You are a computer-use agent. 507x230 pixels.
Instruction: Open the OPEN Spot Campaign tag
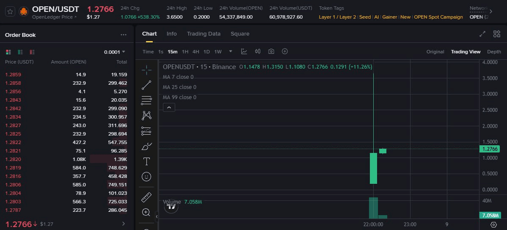pyautogui.click(x=438, y=17)
